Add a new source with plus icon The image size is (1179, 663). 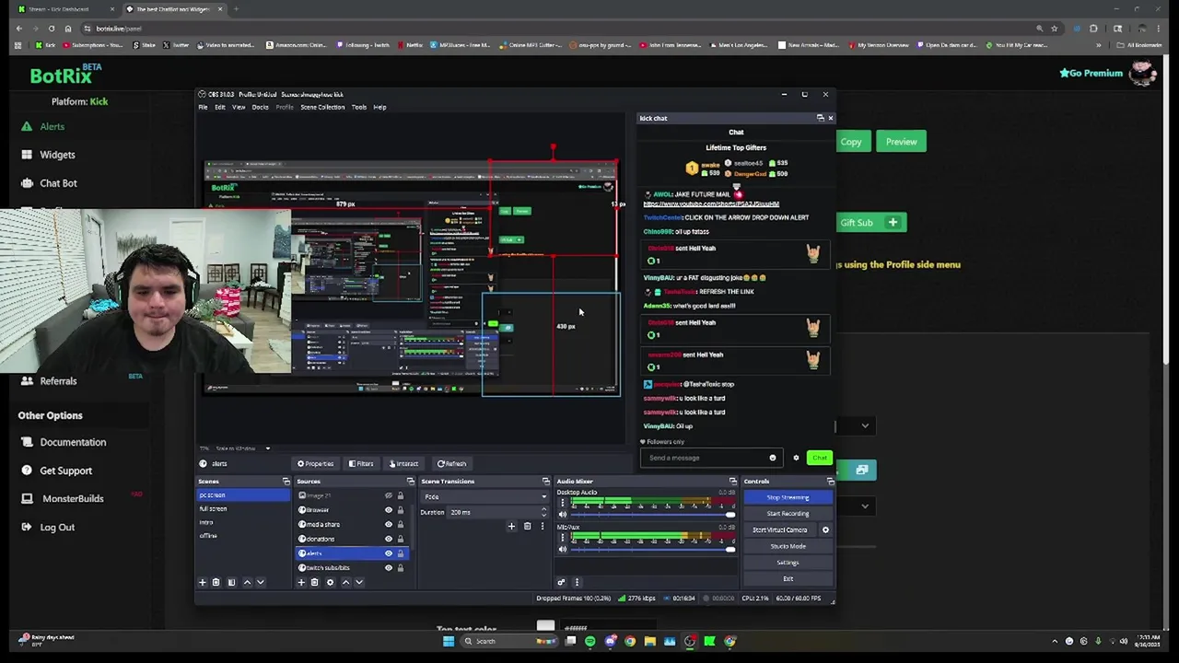[x=301, y=582]
